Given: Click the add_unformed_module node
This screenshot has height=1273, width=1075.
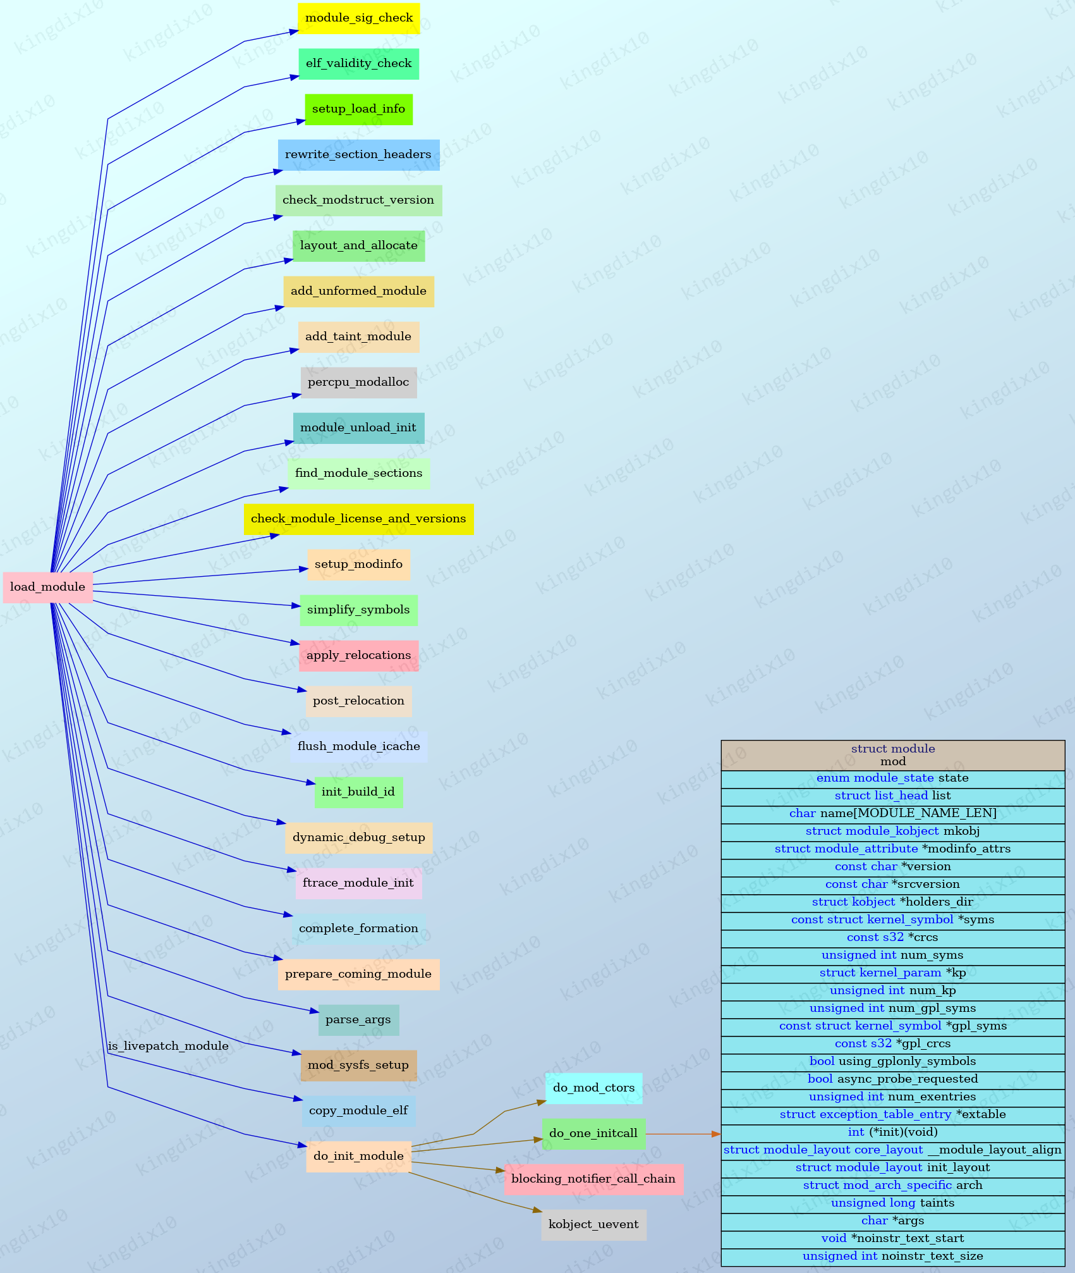Looking at the screenshot, I should click(x=359, y=291).
